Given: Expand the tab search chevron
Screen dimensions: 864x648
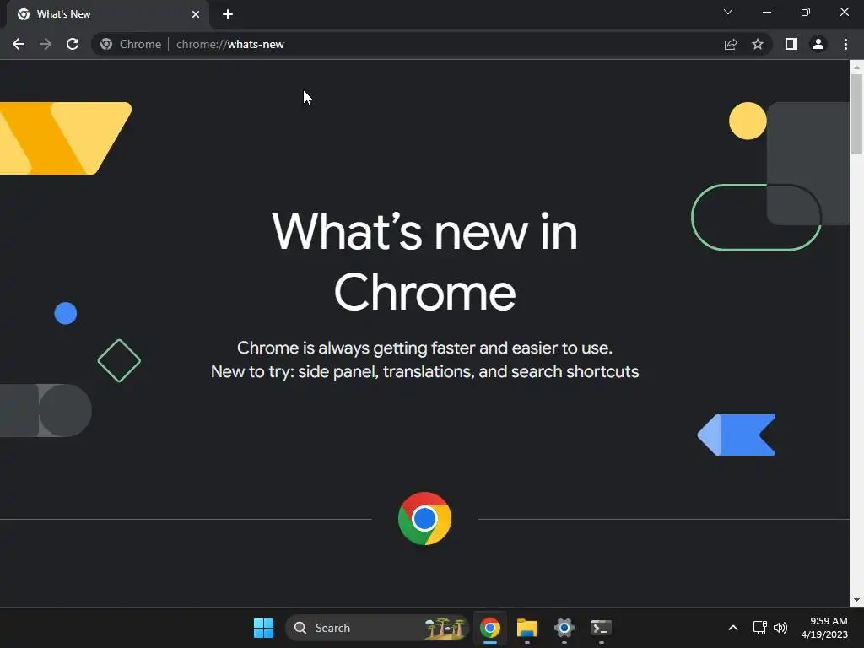Looking at the screenshot, I should point(728,12).
